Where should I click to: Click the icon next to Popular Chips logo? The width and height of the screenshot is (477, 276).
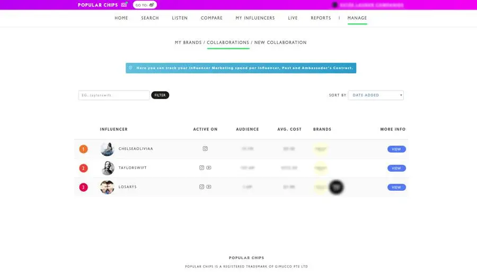pyautogui.click(x=124, y=5)
